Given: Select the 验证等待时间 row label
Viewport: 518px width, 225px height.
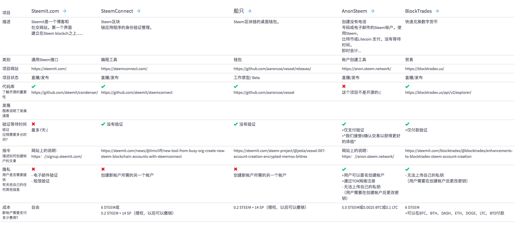Looking at the screenshot, I should 15,124.
